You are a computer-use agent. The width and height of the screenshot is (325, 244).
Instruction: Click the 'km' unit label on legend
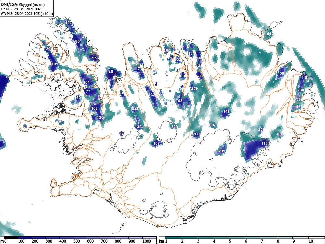[162, 241]
